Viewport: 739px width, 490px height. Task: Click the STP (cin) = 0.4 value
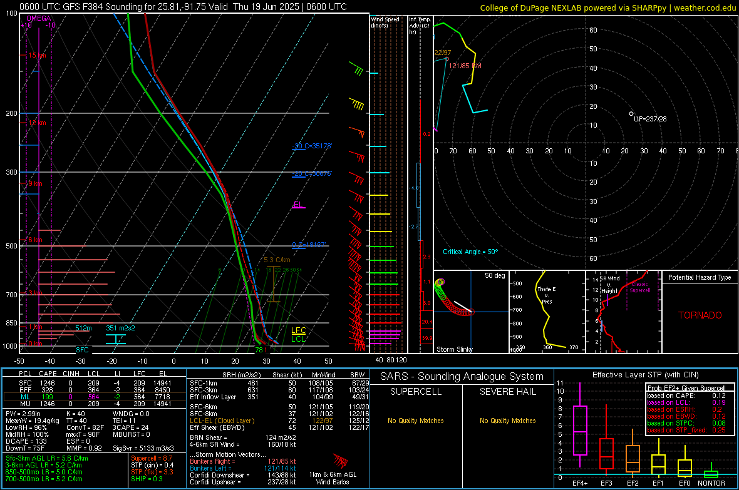[x=152, y=465]
